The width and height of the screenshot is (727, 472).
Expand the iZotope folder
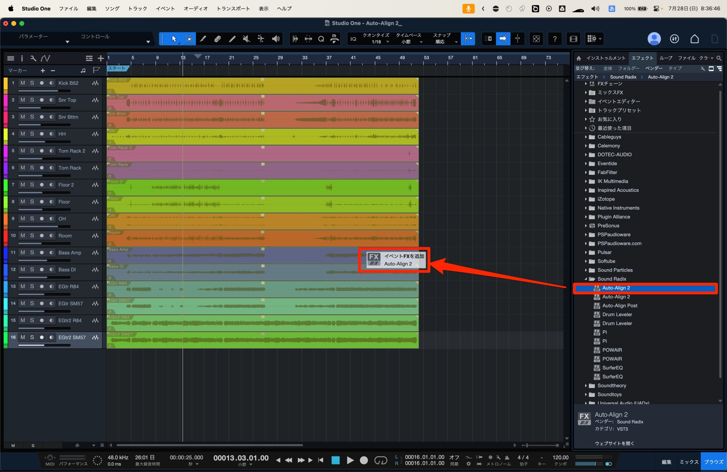click(x=586, y=199)
